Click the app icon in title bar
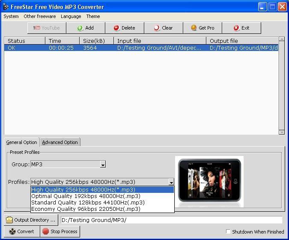Viewport: 289px width, 240px height. coord(6,6)
